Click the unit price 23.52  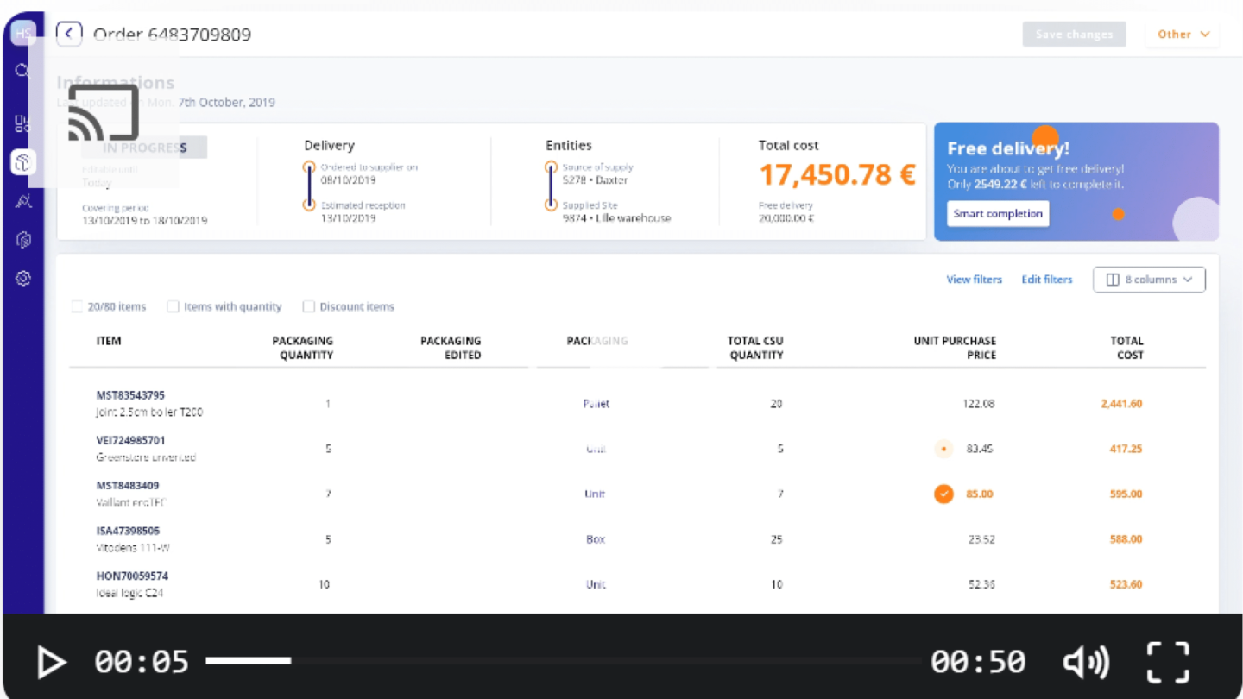point(981,539)
